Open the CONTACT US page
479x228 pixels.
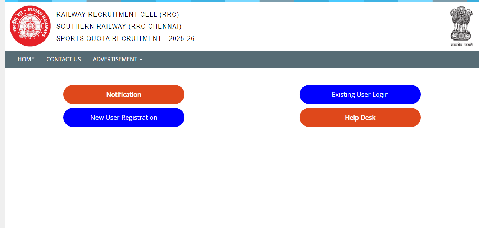(64, 59)
